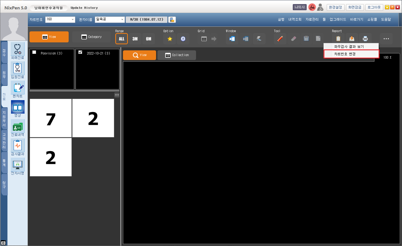
Task: Uncheck the 2022-10-21 (3) checkbox
Action: point(80,52)
